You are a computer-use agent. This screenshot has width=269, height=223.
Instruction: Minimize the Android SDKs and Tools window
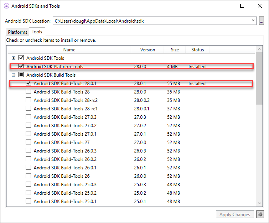[225, 6]
